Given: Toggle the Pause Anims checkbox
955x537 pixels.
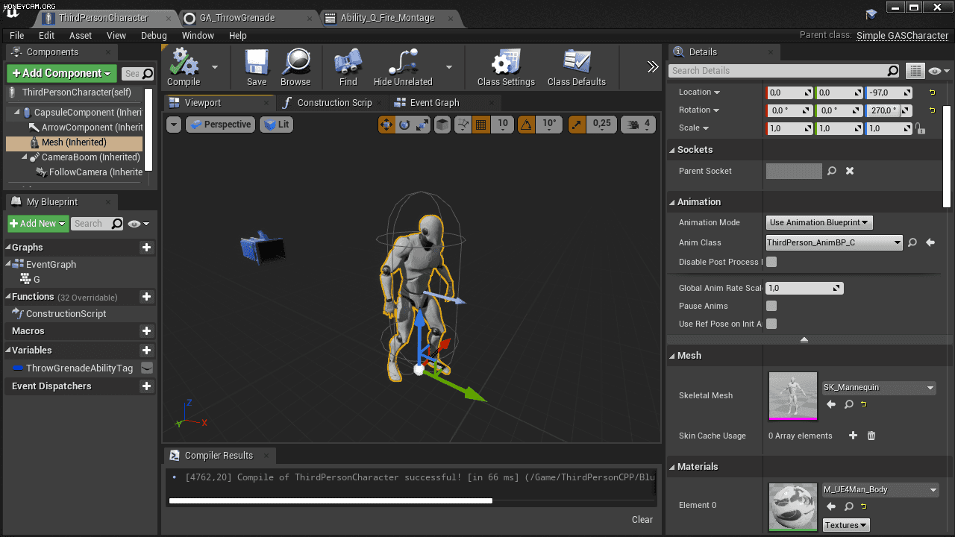Looking at the screenshot, I should [771, 306].
